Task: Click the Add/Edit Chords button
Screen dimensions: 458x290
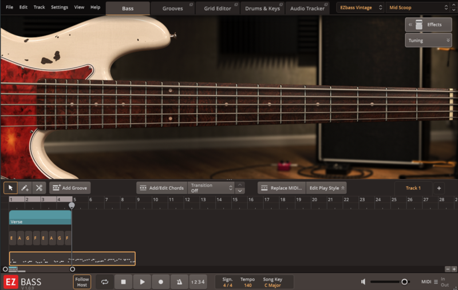Action: point(161,188)
